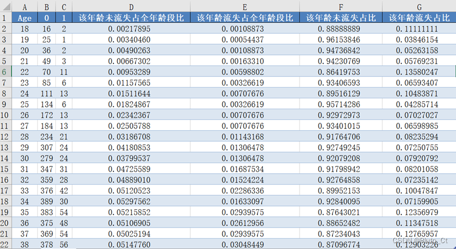
Task: Click cell value 0.10047847
Action: (x=419, y=190)
